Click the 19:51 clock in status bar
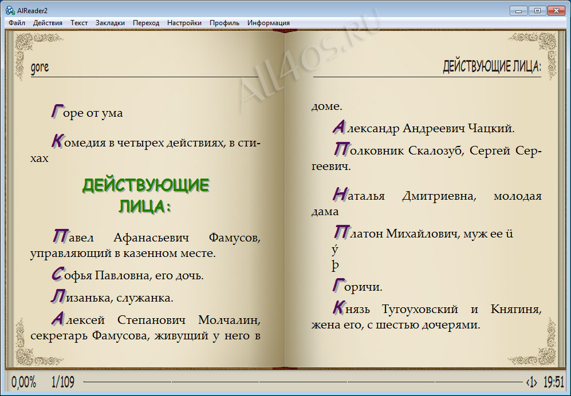Screen dimensions: 571x396 554,382
